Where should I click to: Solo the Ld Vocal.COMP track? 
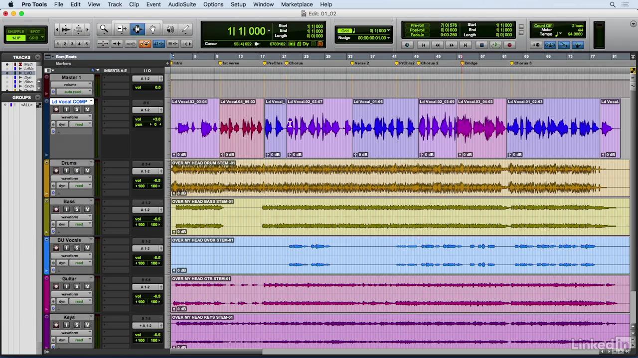[77, 109]
